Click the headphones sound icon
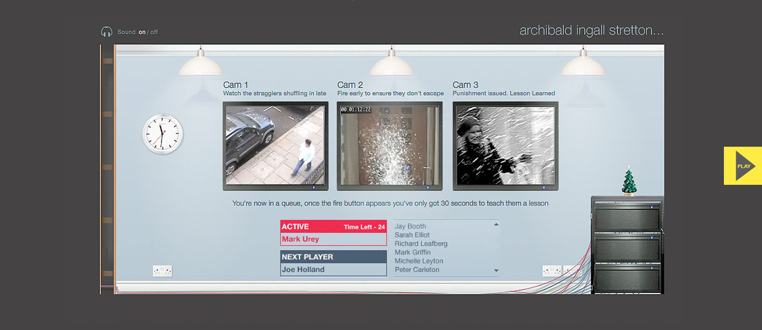This screenshot has width=762, height=330. (106, 32)
